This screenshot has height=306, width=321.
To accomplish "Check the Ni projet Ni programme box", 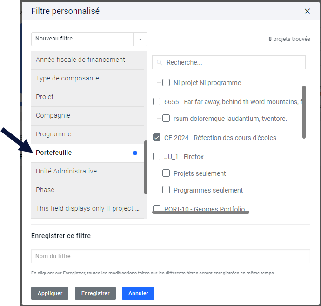I will (x=166, y=82).
